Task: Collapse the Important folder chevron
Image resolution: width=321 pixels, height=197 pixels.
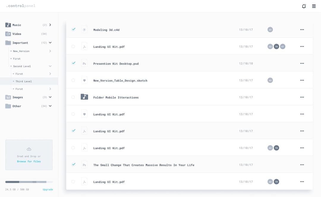Action: tap(50, 42)
